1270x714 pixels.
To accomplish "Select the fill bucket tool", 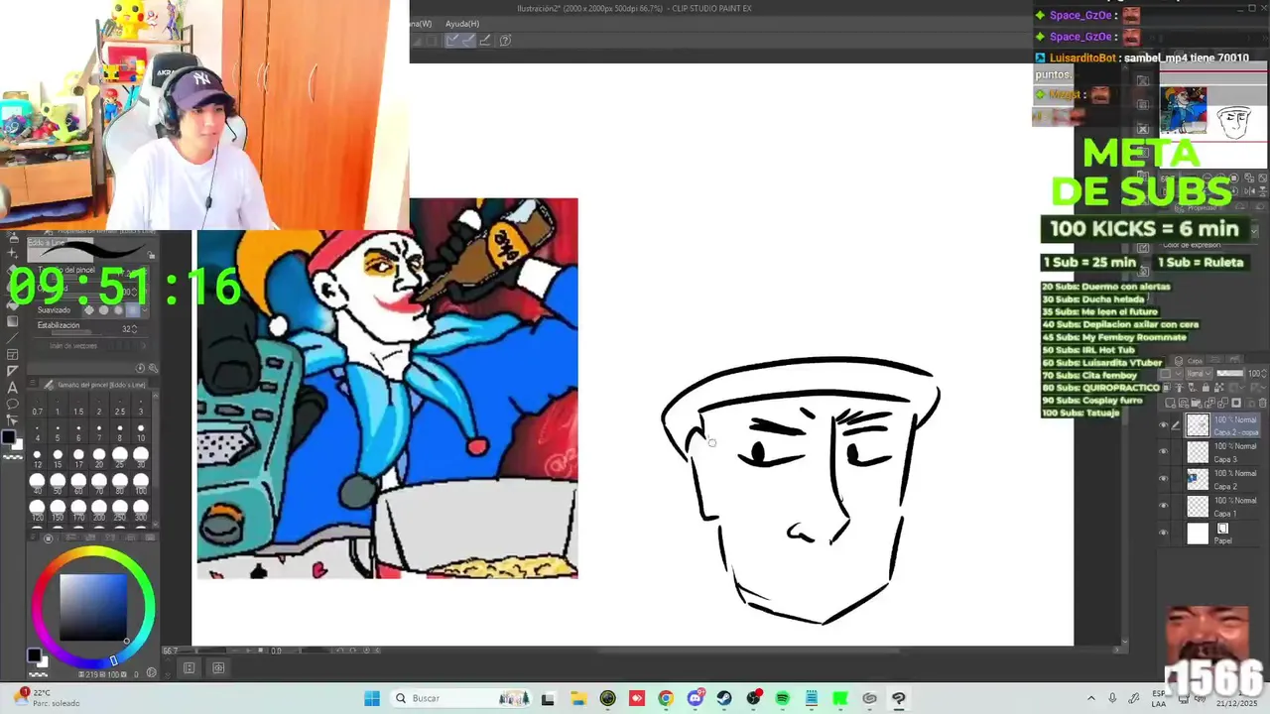I will pyautogui.click(x=12, y=305).
